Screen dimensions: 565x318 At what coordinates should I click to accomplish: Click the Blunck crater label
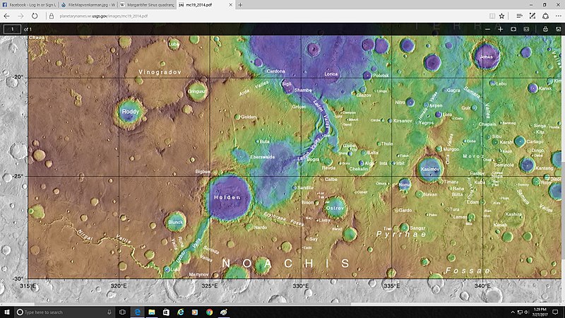[175, 222]
